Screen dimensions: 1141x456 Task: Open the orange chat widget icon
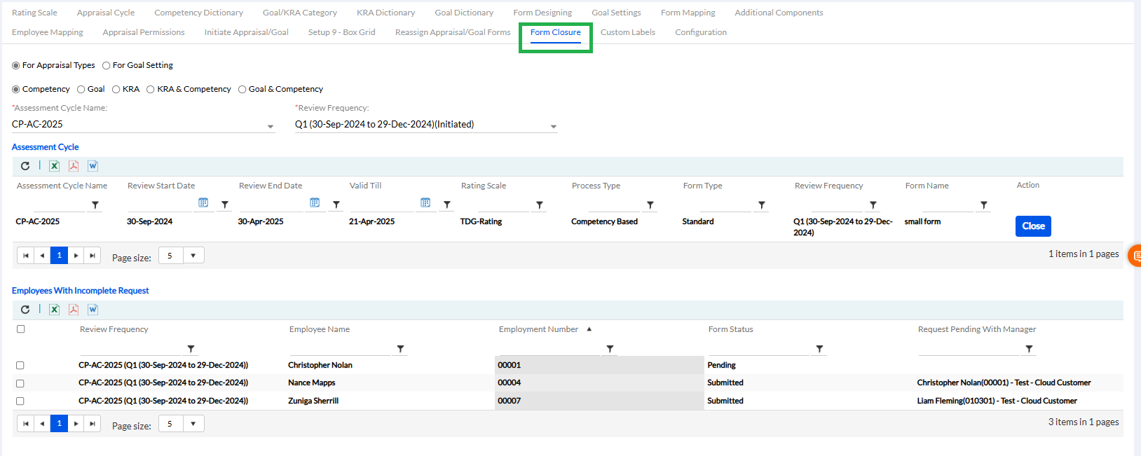1135,256
